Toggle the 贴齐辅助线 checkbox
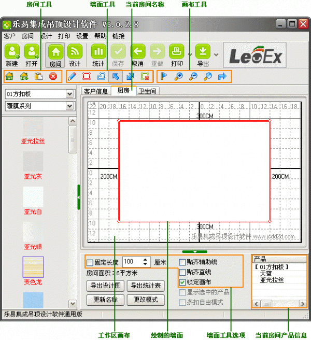The height and width of the screenshot is (340, 311). point(182,262)
